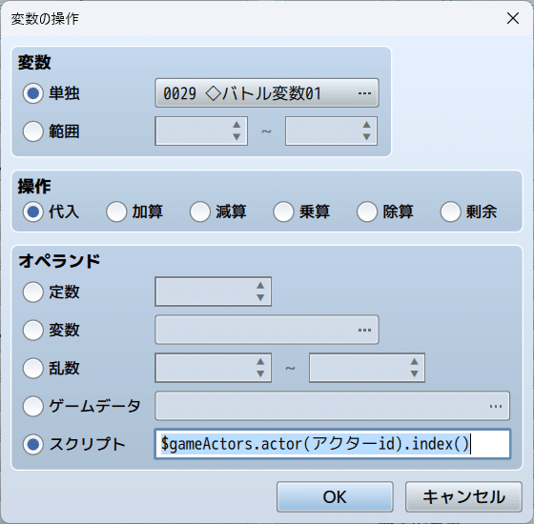534x524 pixels.
Task: Select the 変数 operand radio button
Action: [x=33, y=330]
